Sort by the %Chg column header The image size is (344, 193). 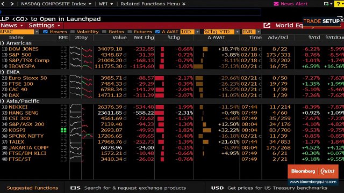point(174,38)
